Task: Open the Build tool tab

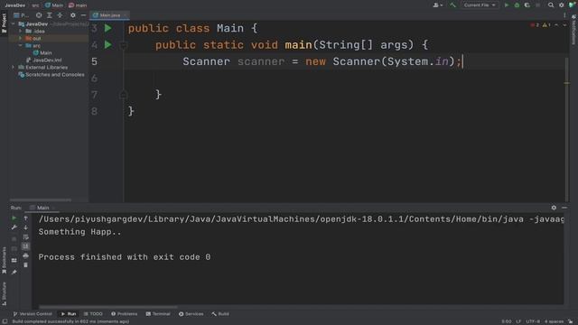Action: (220, 314)
